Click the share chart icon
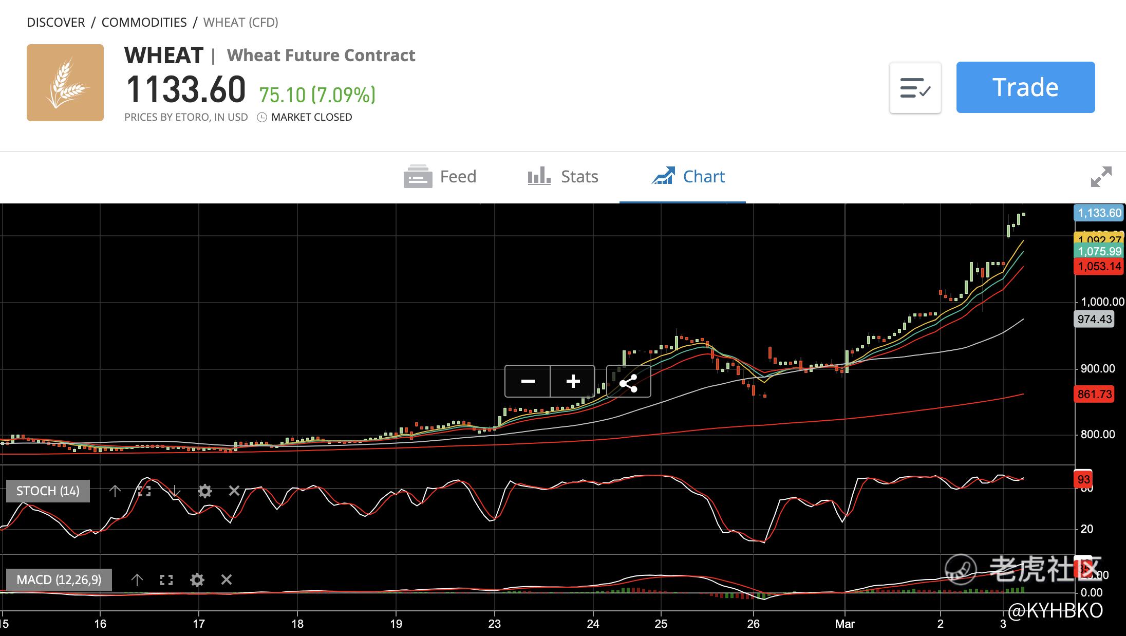 [628, 382]
